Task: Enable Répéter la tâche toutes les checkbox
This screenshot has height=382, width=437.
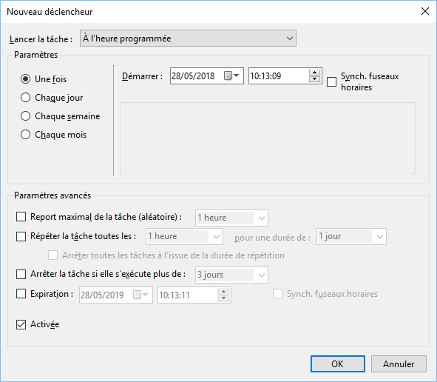Action: (x=21, y=236)
